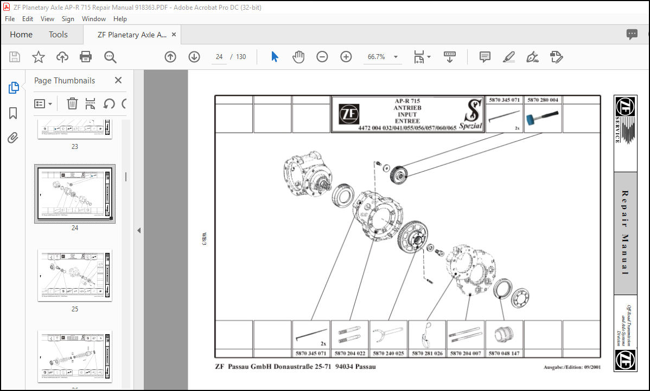Click the fit page scrolling icon

pyautogui.click(x=419, y=57)
